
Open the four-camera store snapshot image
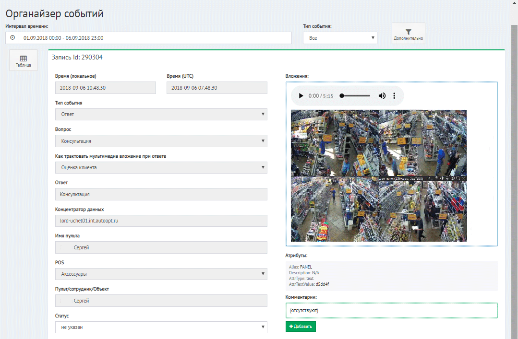click(378, 175)
